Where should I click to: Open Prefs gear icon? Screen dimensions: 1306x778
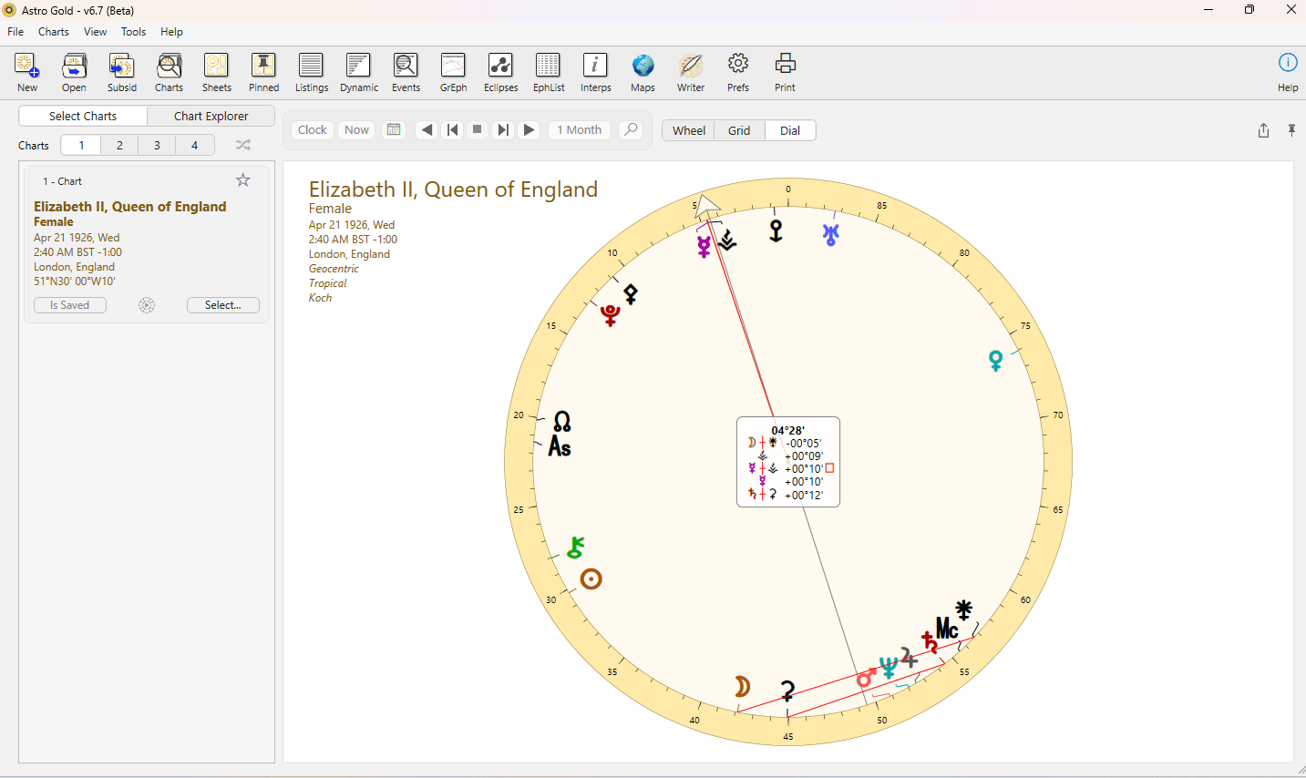737,72
